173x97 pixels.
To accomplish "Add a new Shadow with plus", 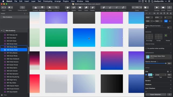I will 171,85.
